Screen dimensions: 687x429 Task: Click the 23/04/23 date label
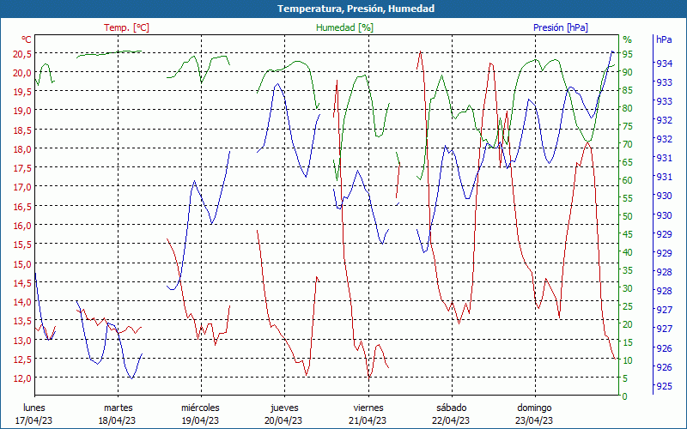[x=534, y=420]
